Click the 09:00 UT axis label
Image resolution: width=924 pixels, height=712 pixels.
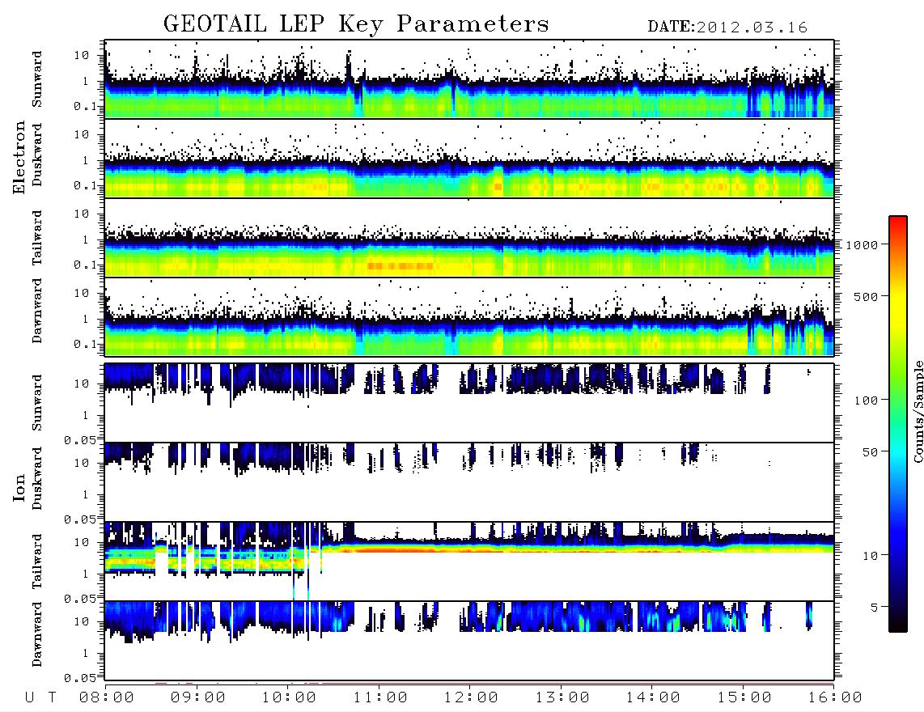[198, 698]
